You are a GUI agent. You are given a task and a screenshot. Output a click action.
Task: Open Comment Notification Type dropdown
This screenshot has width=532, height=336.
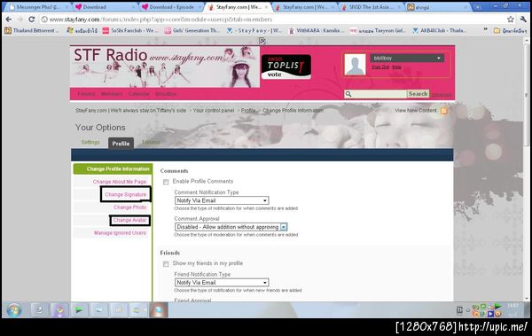point(222,200)
